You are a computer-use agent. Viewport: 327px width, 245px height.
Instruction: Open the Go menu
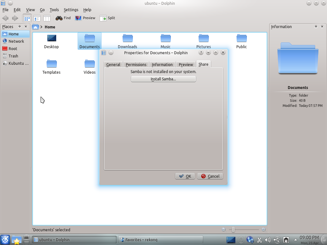[42, 10]
